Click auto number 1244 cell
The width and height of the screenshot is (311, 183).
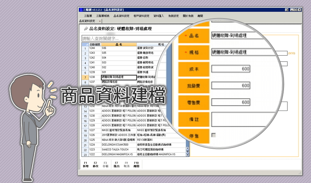tap(95, 48)
